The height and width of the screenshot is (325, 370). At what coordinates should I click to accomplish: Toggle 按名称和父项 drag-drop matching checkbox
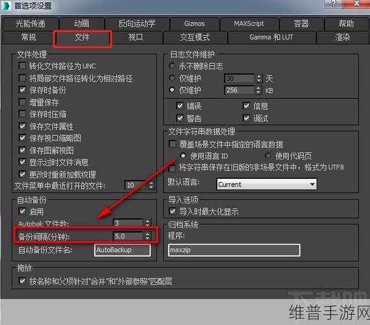tap(22, 281)
